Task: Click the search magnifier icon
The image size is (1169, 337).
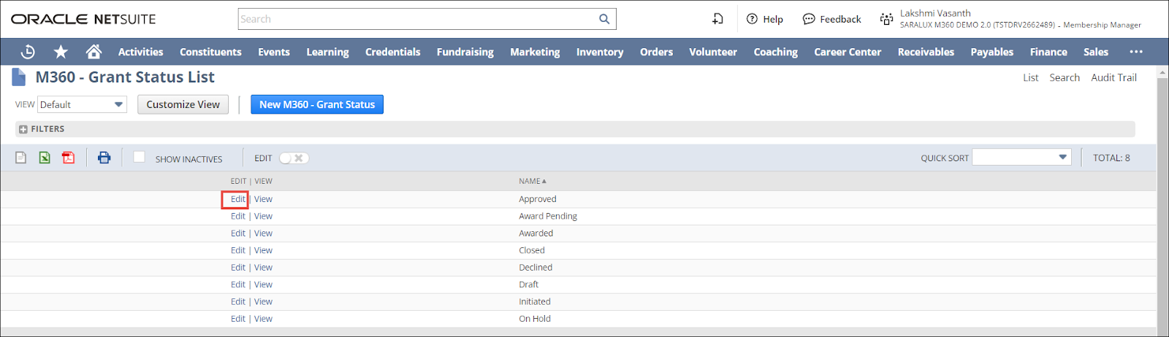Action: pos(604,19)
